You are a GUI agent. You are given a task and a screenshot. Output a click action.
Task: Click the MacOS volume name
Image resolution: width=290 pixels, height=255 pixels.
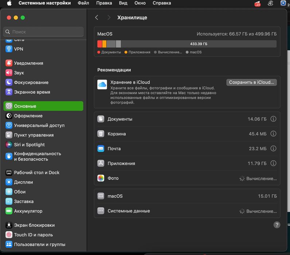coord(105,34)
